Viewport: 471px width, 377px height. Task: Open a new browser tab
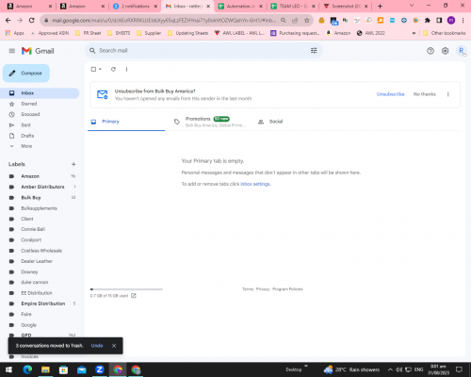[380, 6]
